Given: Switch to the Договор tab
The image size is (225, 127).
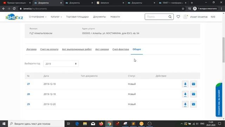Looking at the screenshot, I should click(x=31, y=49).
